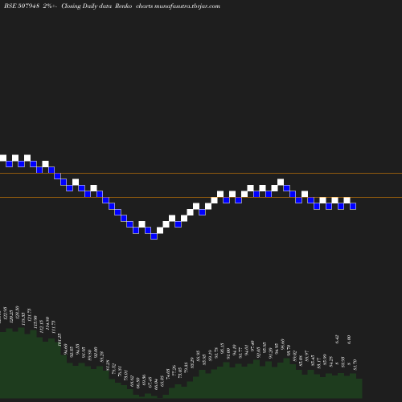
Task: Click the upper orange horizontal level line
Action: coord(201,174)
